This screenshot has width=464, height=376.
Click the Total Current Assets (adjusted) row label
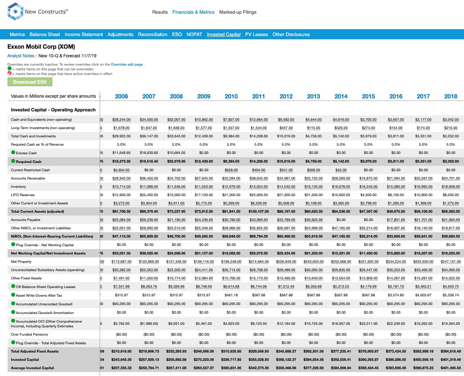coord(38,212)
